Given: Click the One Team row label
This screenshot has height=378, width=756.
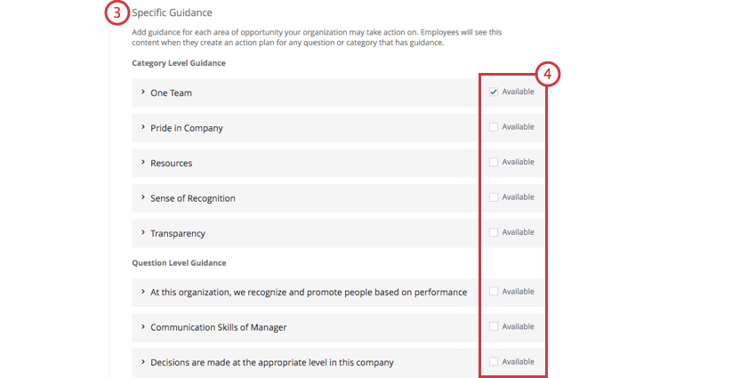Looking at the screenshot, I should point(171,92).
